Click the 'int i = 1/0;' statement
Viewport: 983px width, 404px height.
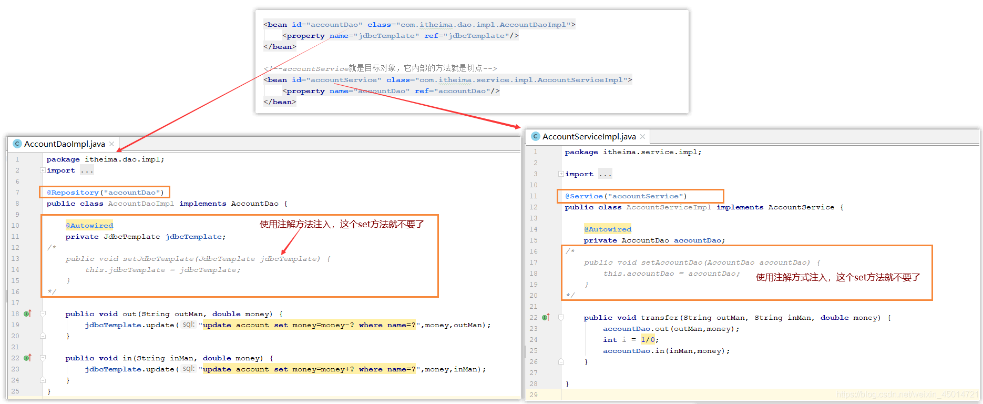(631, 340)
